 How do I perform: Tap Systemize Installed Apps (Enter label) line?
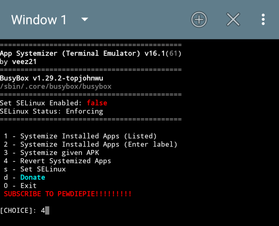90,144
